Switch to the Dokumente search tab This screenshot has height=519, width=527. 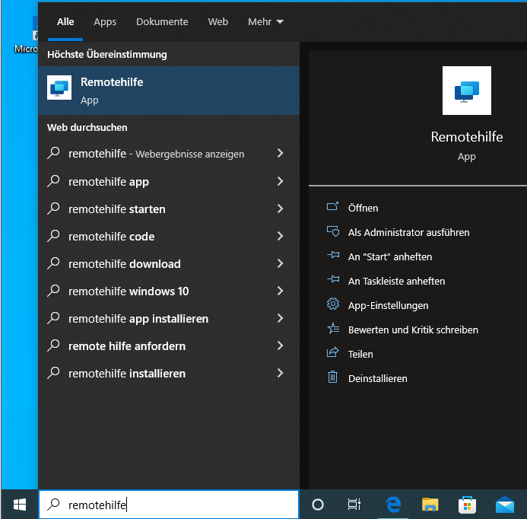[162, 22]
